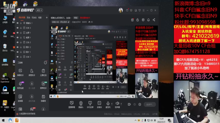Select the 图片 1 source row
This screenshot has width=220, height=123.
(32, 52)
